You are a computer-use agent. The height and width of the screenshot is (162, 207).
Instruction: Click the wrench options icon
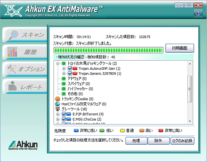point(12,69)
